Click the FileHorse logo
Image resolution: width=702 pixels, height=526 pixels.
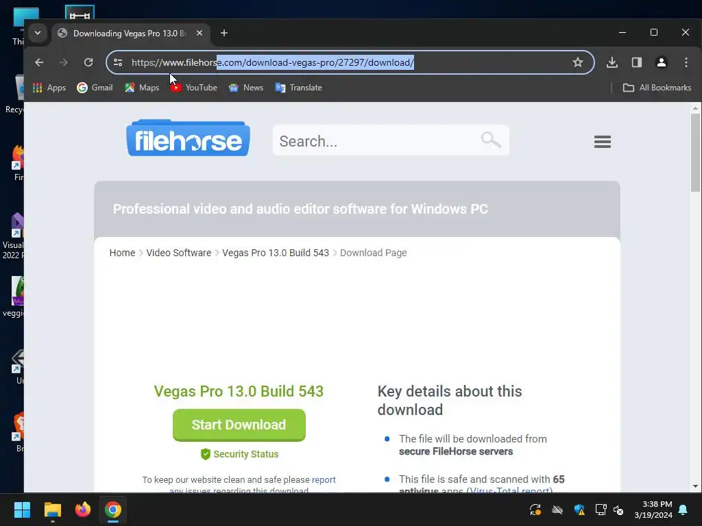point(188,138)
